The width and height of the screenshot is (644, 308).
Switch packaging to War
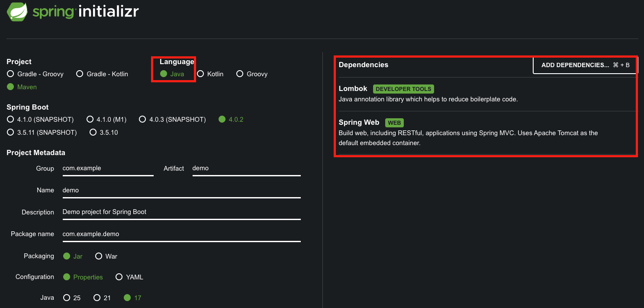99,256
